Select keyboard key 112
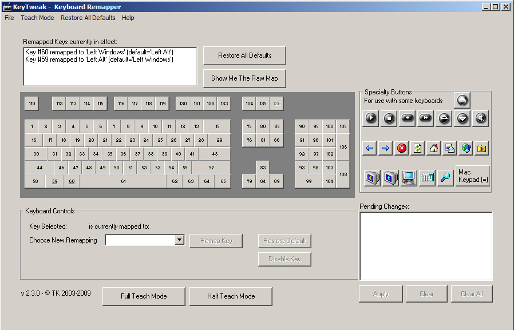The width and height of the screenshot is (514, 330). coord(60,104)
